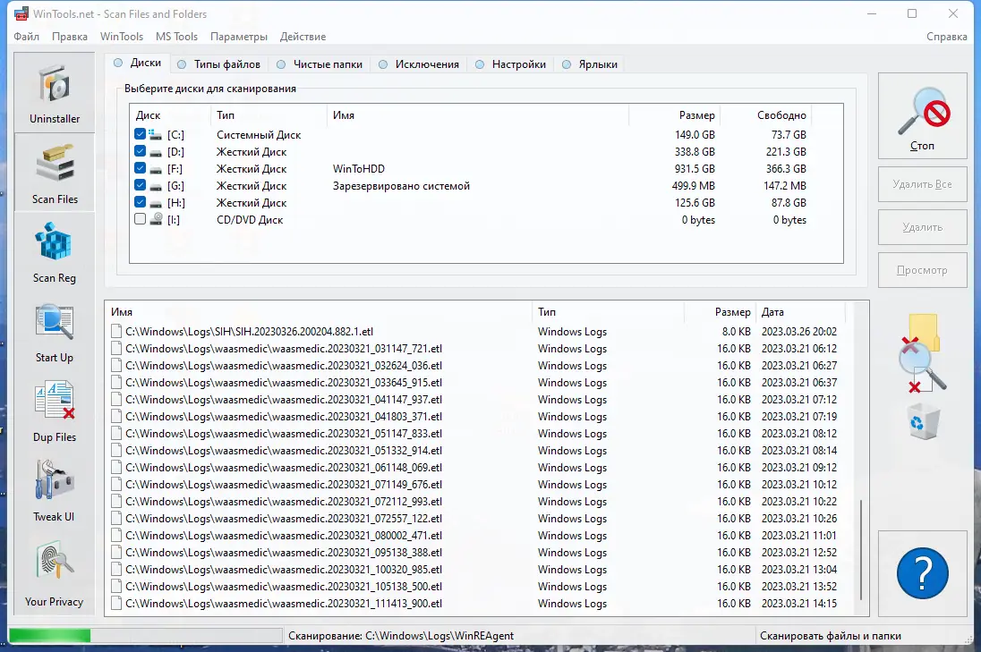Check the I: CD/DVD disk checkbox
The width and height of the screenshot is (981, 652).
coord(141,219)
